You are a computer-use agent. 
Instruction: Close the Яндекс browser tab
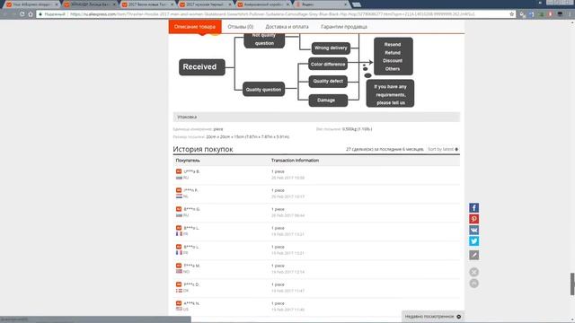(x=345, y=4)
